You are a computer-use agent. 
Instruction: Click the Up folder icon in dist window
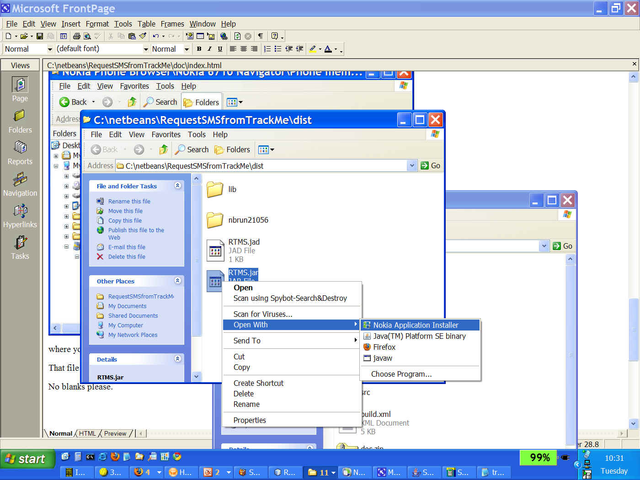pyautogui.click(x=163, y=149)
